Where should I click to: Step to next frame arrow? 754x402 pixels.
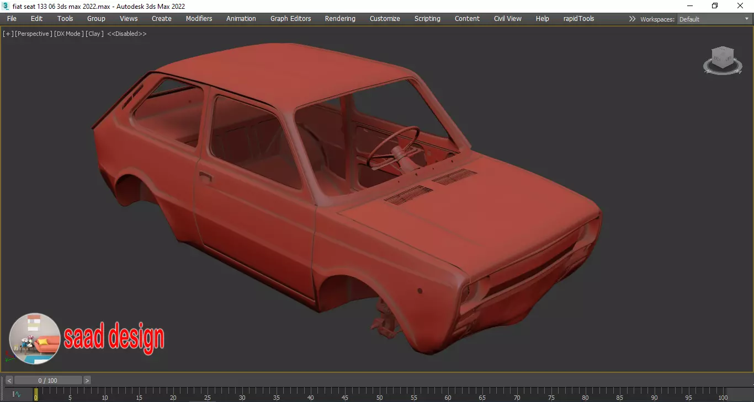click(x=87, y=380)
